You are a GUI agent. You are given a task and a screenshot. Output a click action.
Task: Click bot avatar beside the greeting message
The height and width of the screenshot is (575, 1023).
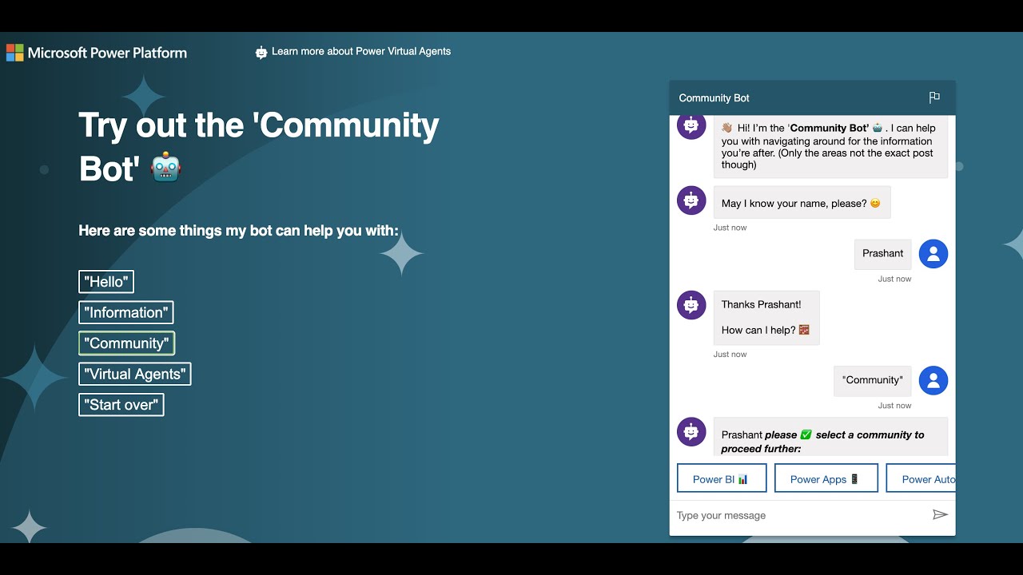tap(691, 126)
